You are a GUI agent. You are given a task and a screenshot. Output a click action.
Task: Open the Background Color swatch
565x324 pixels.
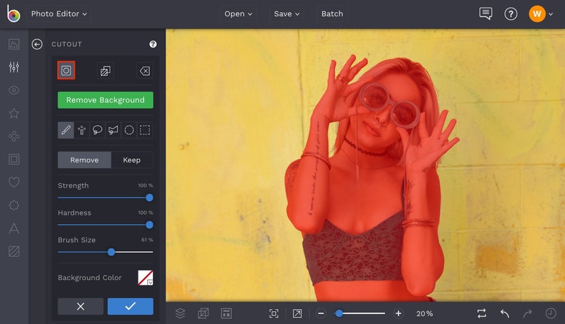[x=145, y=277]
